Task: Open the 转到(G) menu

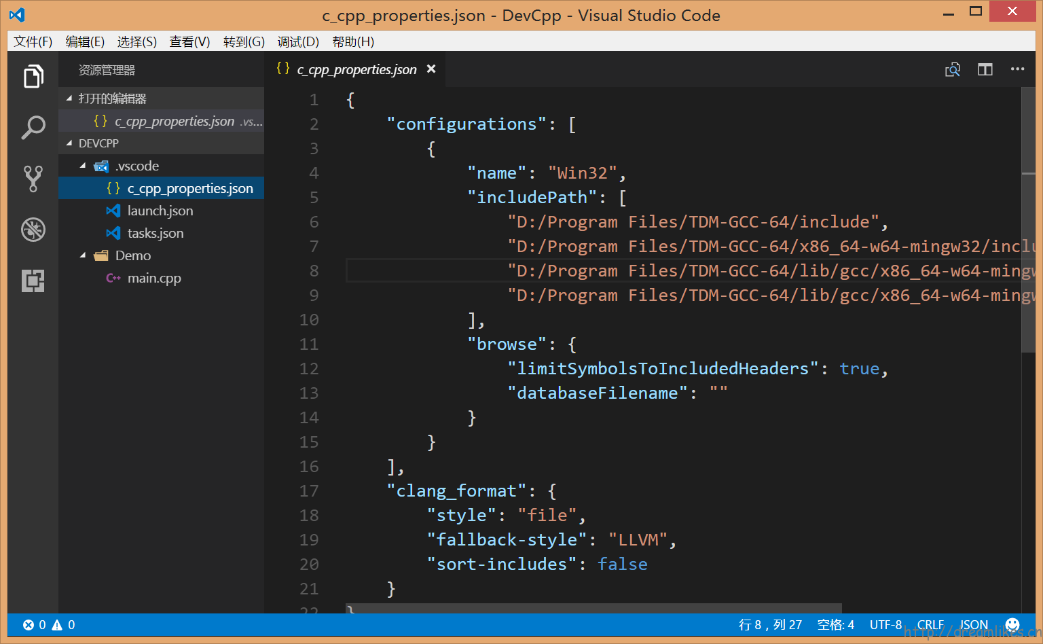Action: [244, 41]
